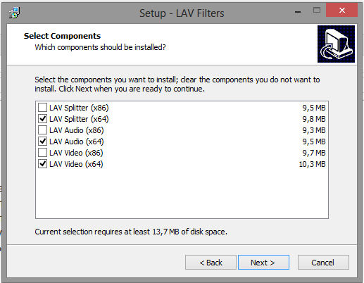Image resolution: width=364 pixels, height=283 pixels.
Task: Cancel the LAV Filters setup
Action: [x=323, y=263]
